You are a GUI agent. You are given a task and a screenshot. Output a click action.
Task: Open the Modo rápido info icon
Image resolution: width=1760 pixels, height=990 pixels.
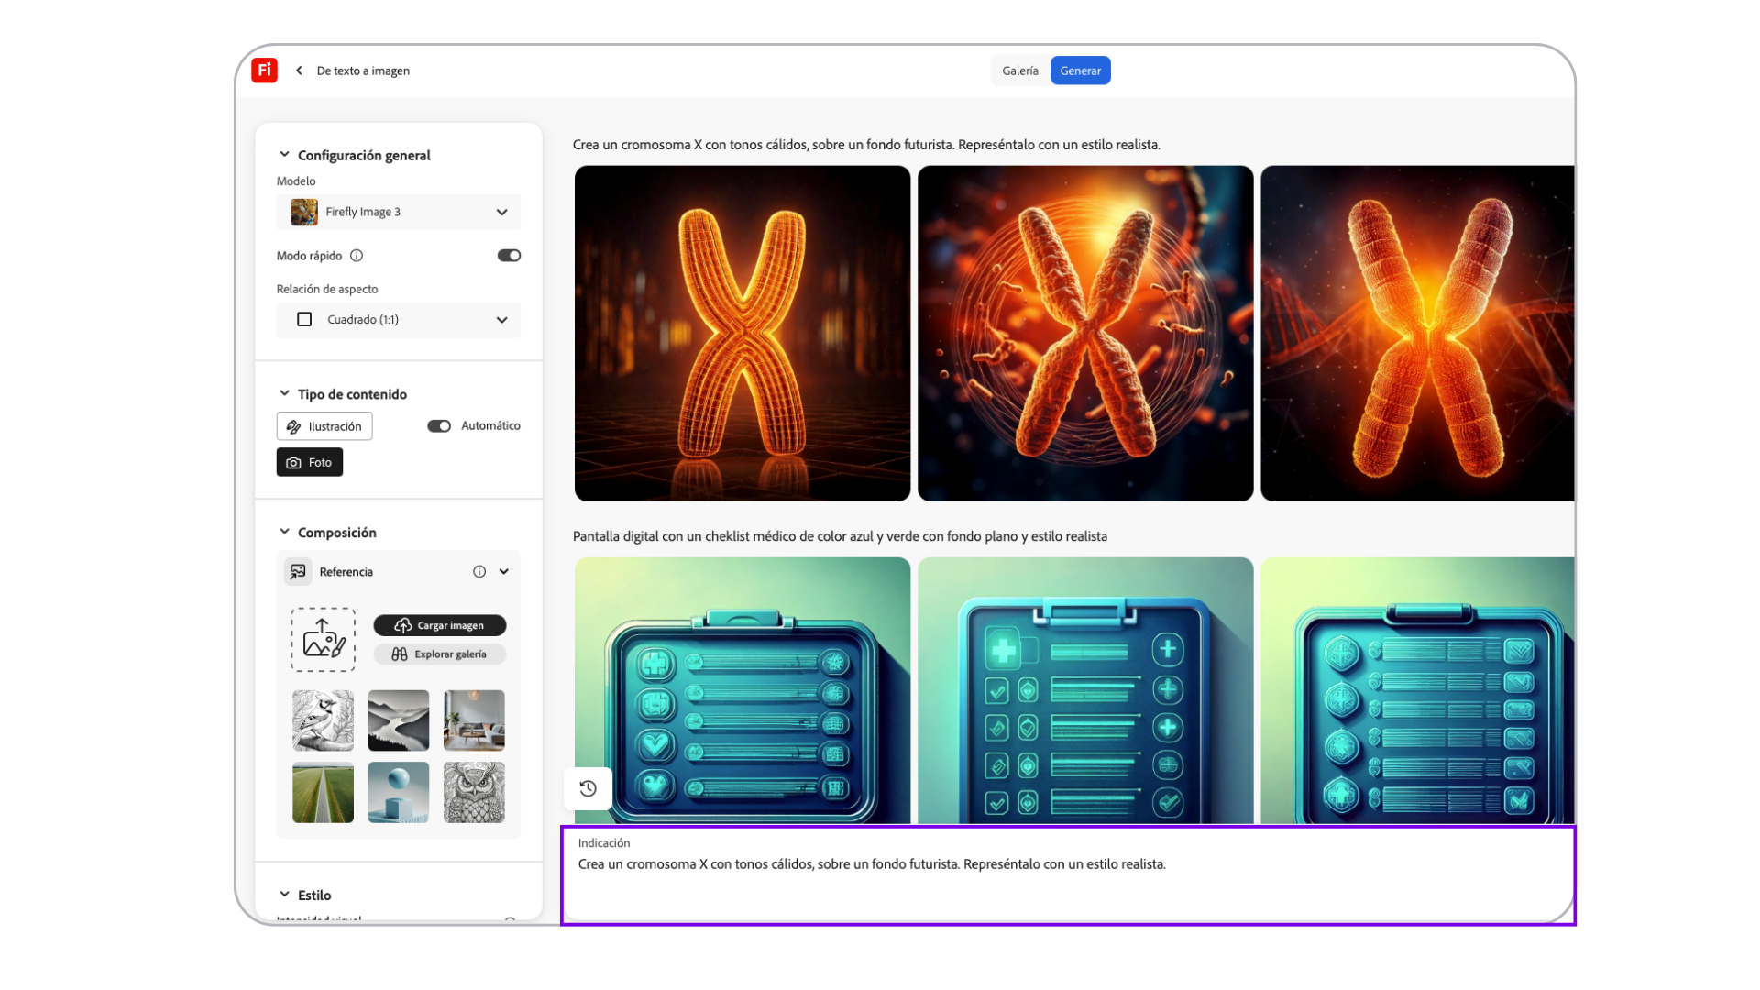point(357,256)
